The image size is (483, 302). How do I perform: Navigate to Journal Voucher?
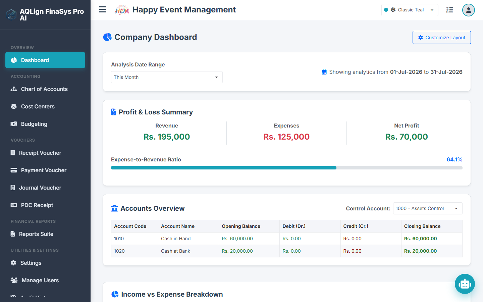pos(45,188)
